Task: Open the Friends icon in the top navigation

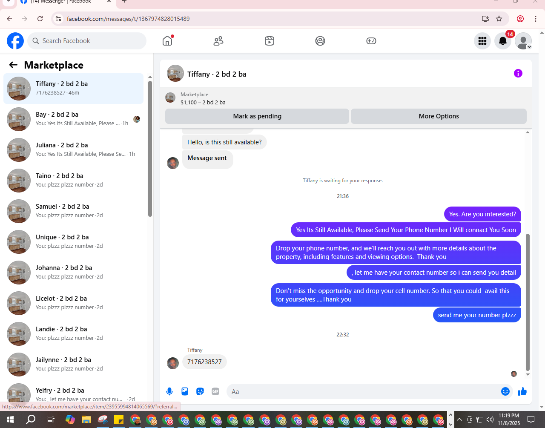Action: pyautogui.click(x=218, y=41)
